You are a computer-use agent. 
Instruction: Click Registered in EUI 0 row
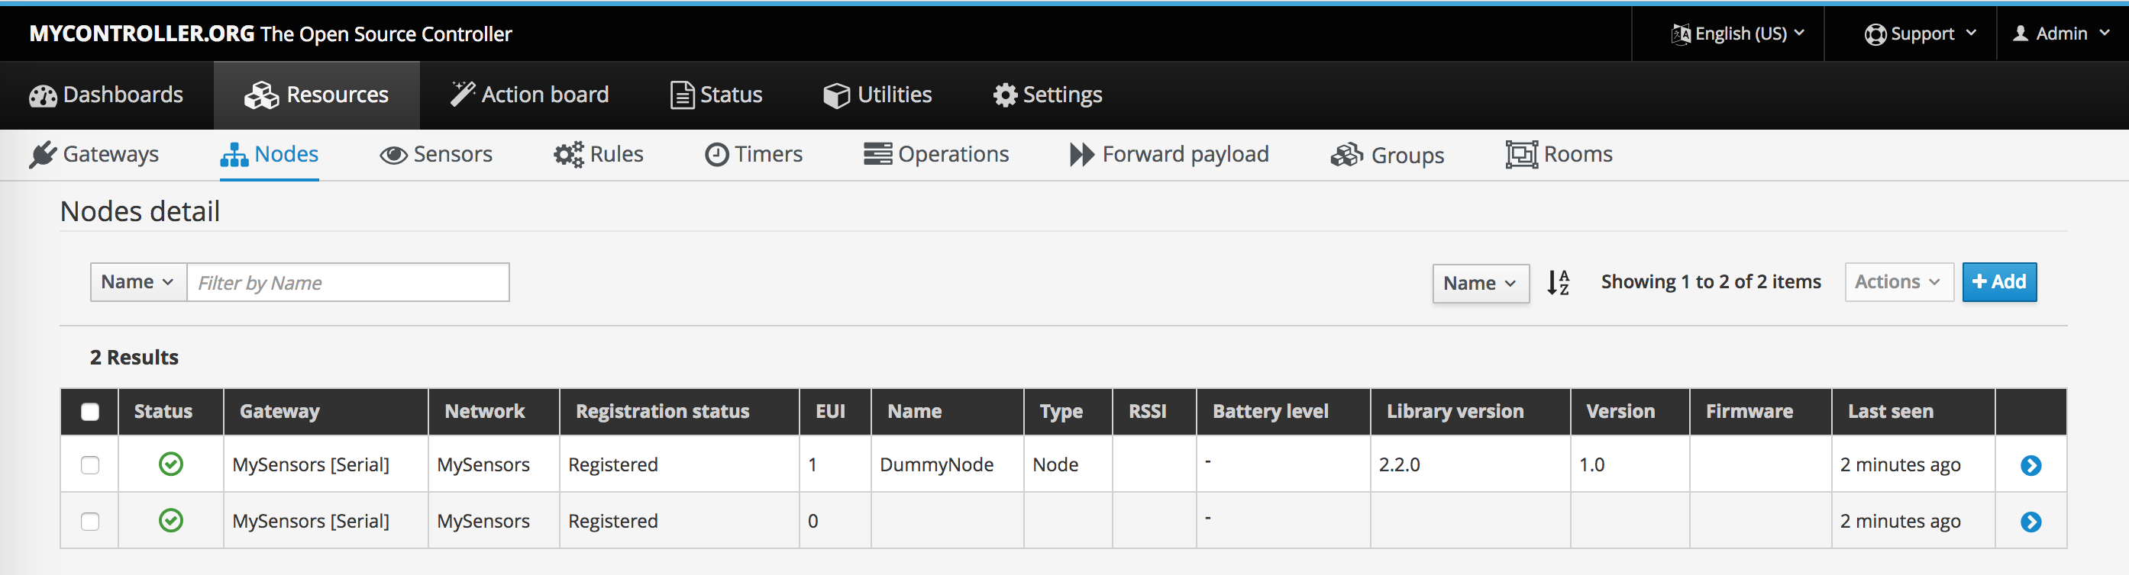(613, 522)
